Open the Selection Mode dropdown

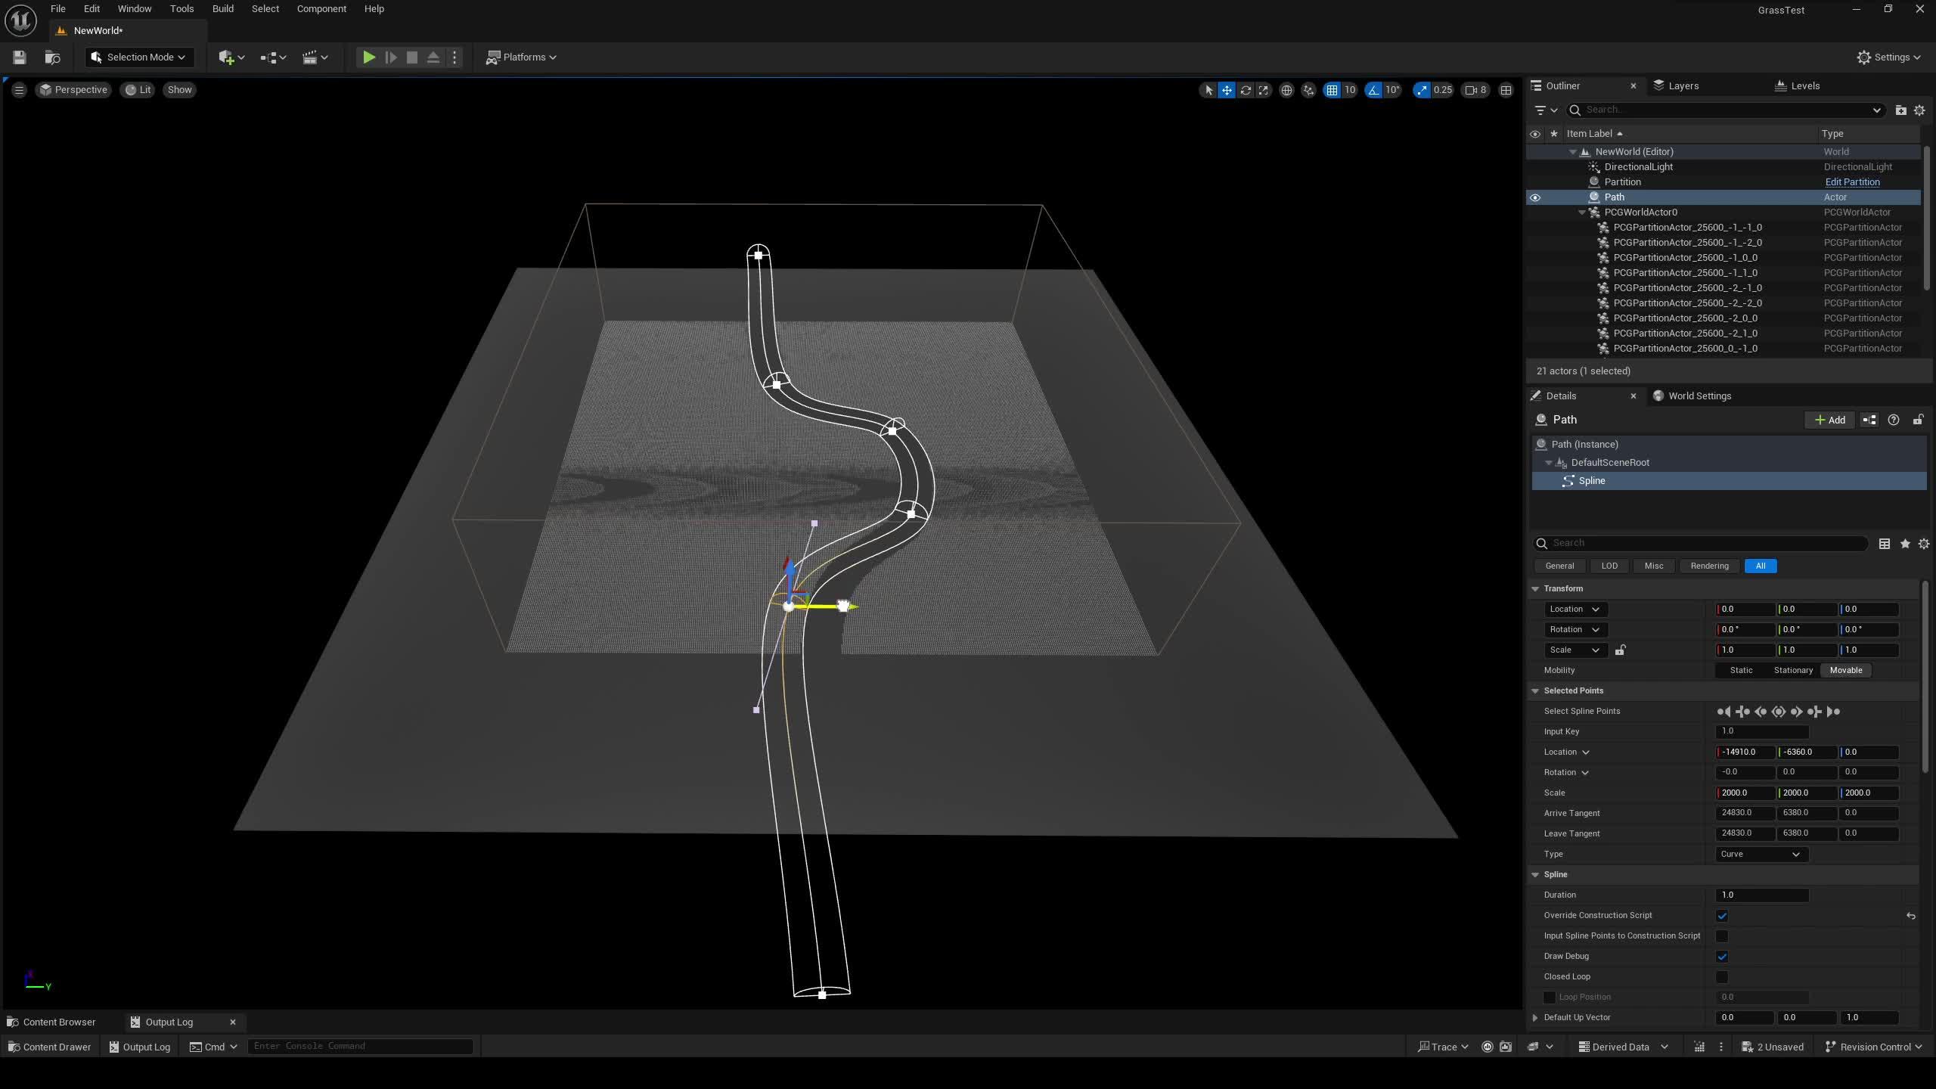(139, 57)
